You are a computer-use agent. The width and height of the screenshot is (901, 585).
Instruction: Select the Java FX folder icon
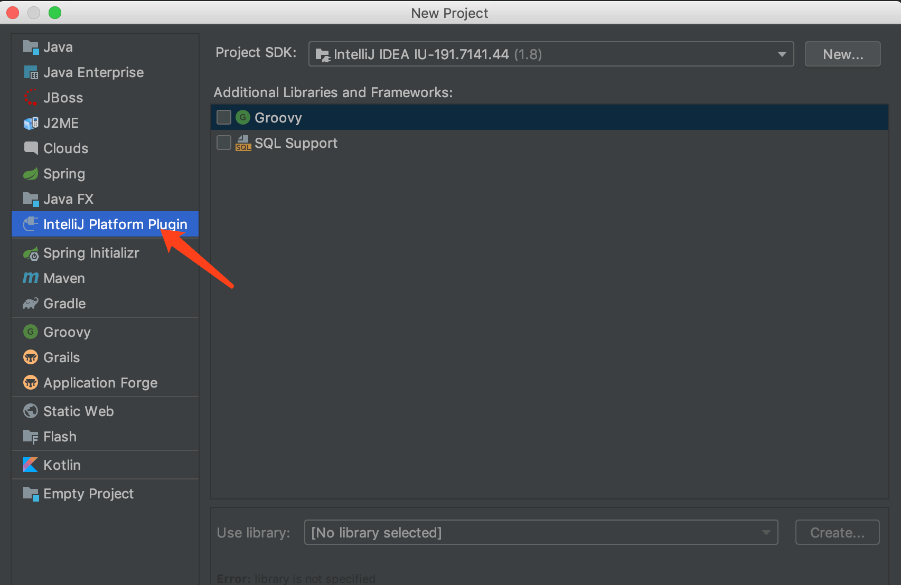tap(31, 199)
